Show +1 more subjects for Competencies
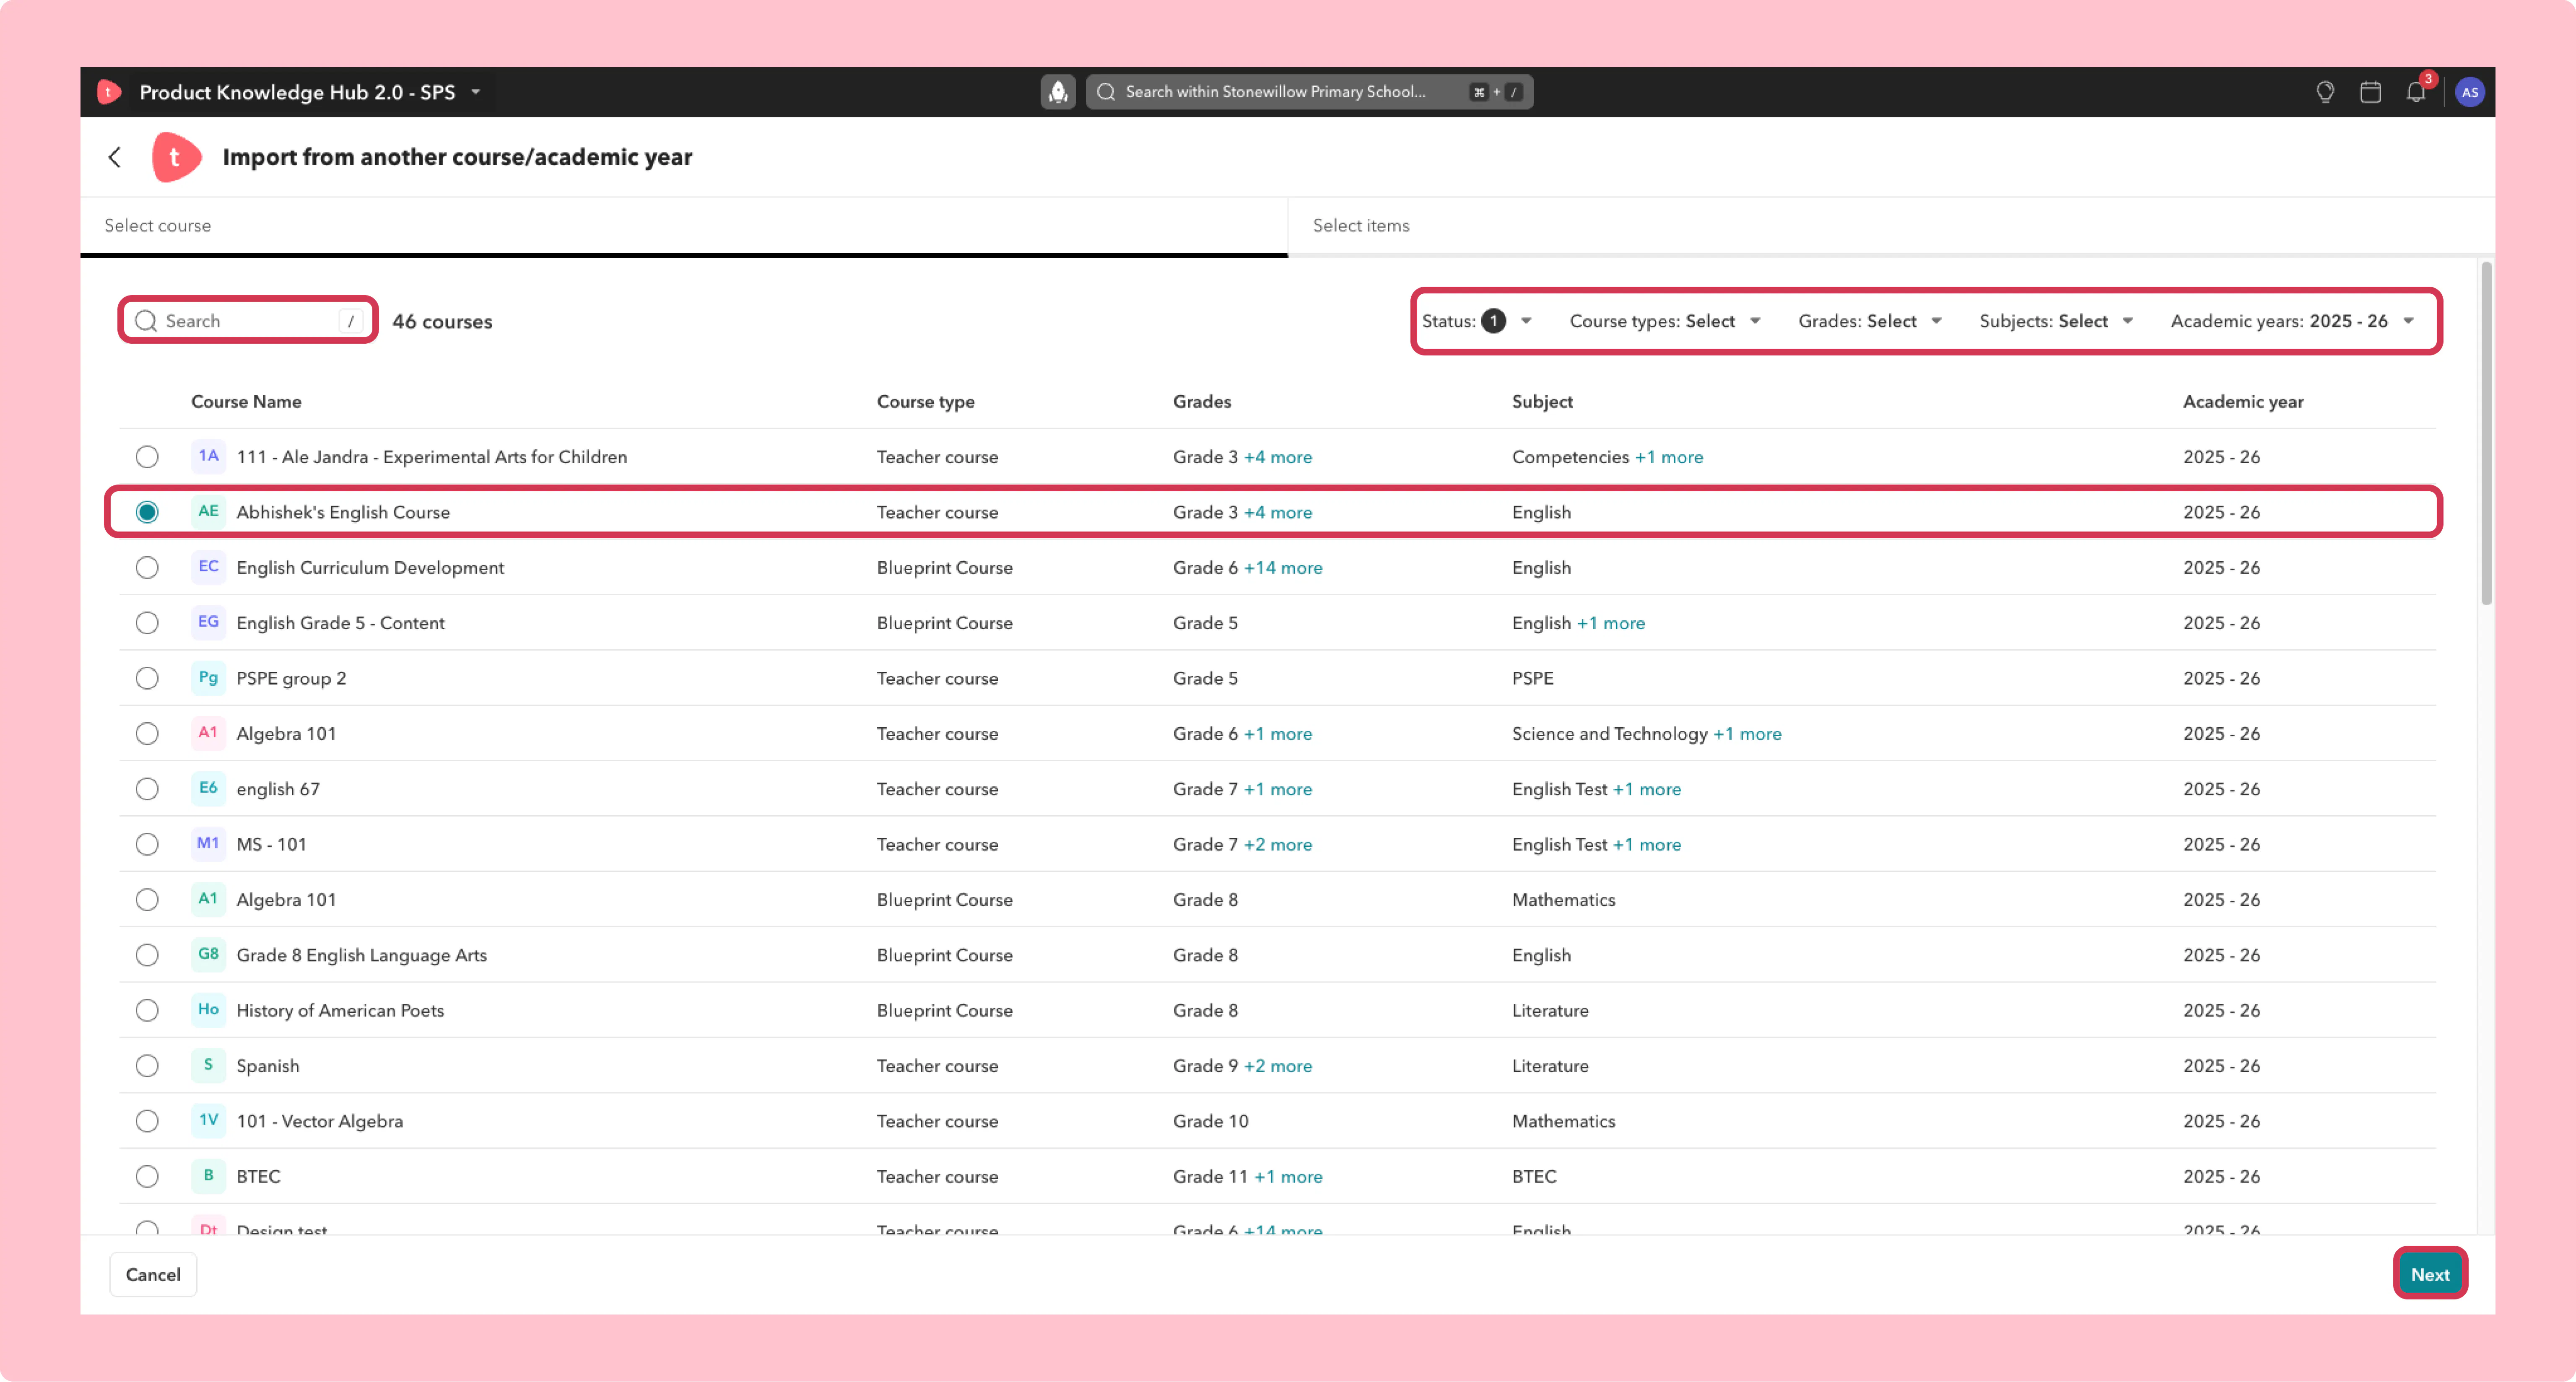Image resolution: width=2576 pixels, height=1382 pixels. coord(1669,457)
